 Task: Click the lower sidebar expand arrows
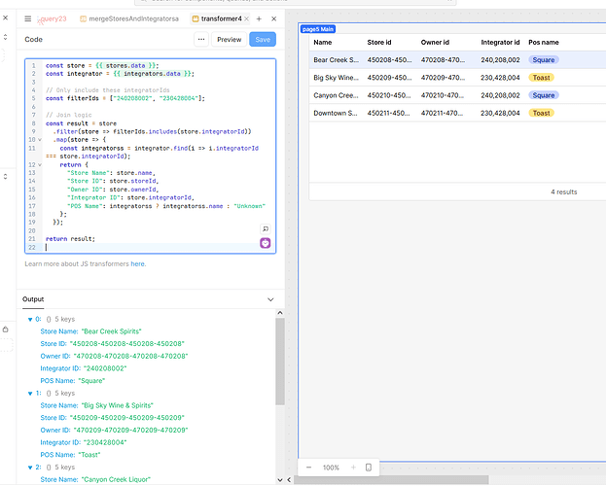[6, 177]
